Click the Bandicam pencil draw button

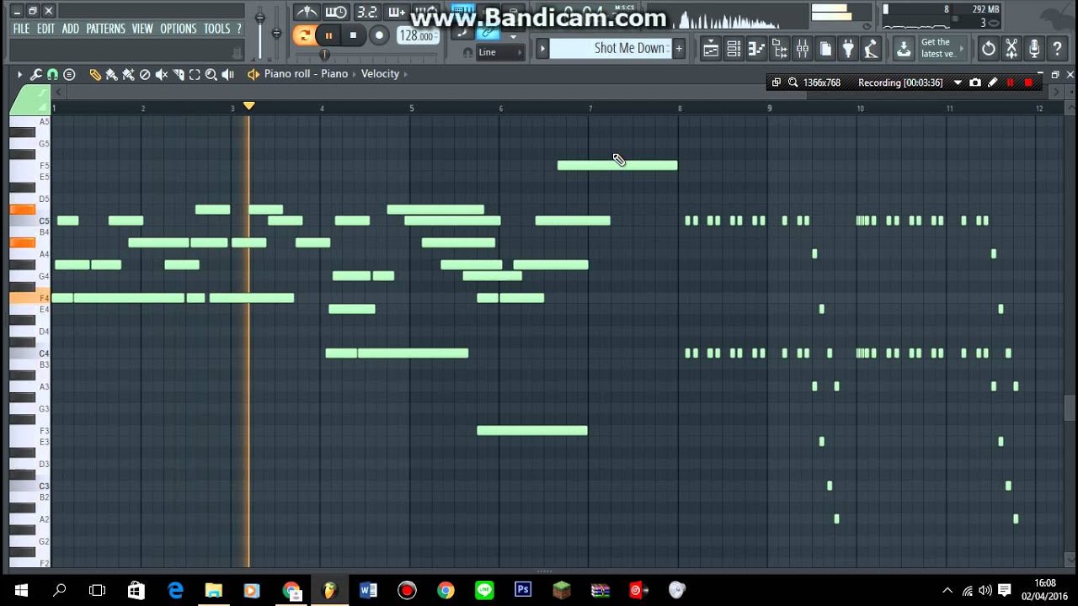coord(993,82)
